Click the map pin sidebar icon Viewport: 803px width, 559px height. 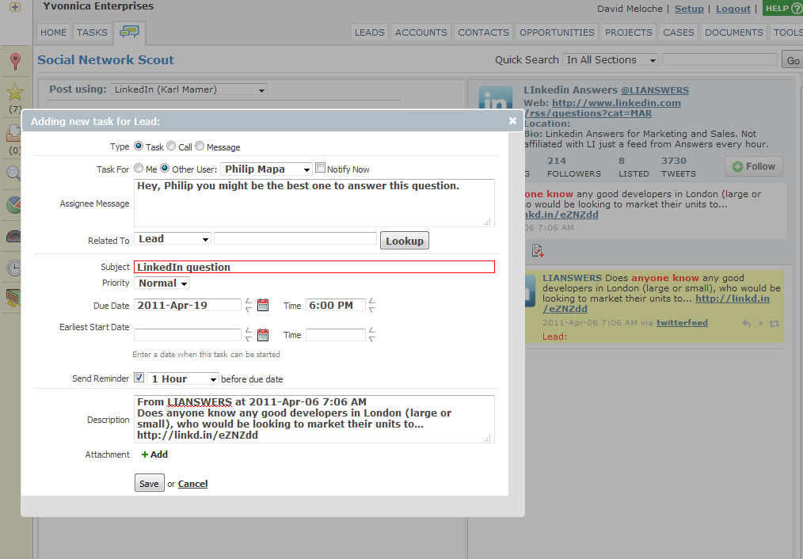point(15,62)
